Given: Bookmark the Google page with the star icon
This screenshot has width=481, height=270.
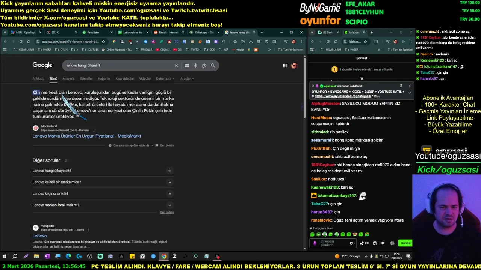Looking at the screenshot, I should 103,42.
